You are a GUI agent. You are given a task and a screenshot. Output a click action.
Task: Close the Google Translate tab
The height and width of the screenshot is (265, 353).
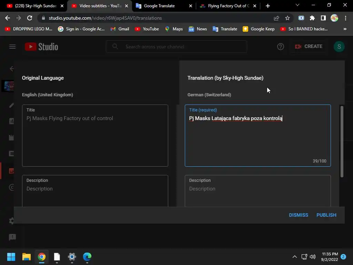click(190, 6)
